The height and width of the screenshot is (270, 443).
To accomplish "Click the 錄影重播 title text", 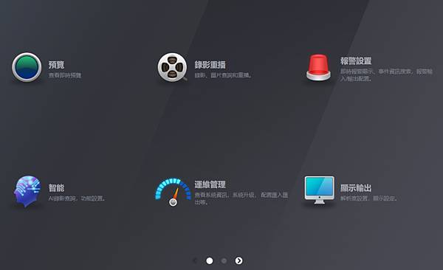I will point(210,65).
